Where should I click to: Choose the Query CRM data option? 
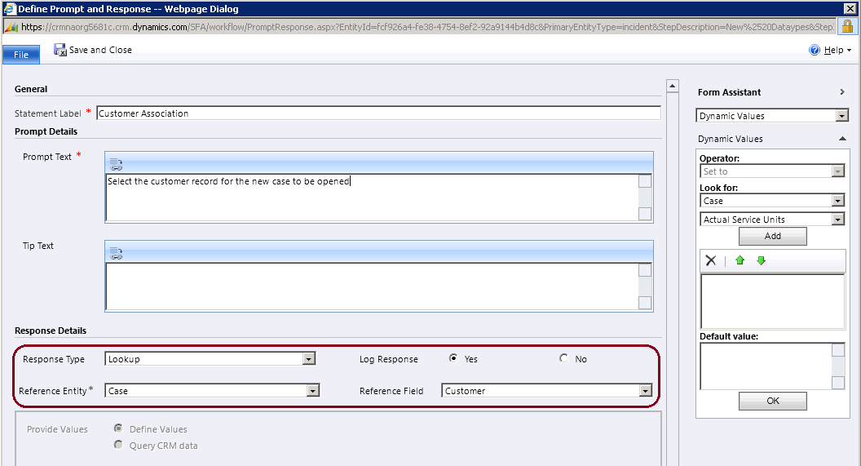click(x=119, y=446)
